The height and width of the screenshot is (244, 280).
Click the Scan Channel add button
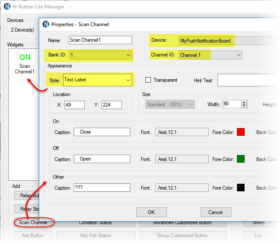[x=33, y=223]
